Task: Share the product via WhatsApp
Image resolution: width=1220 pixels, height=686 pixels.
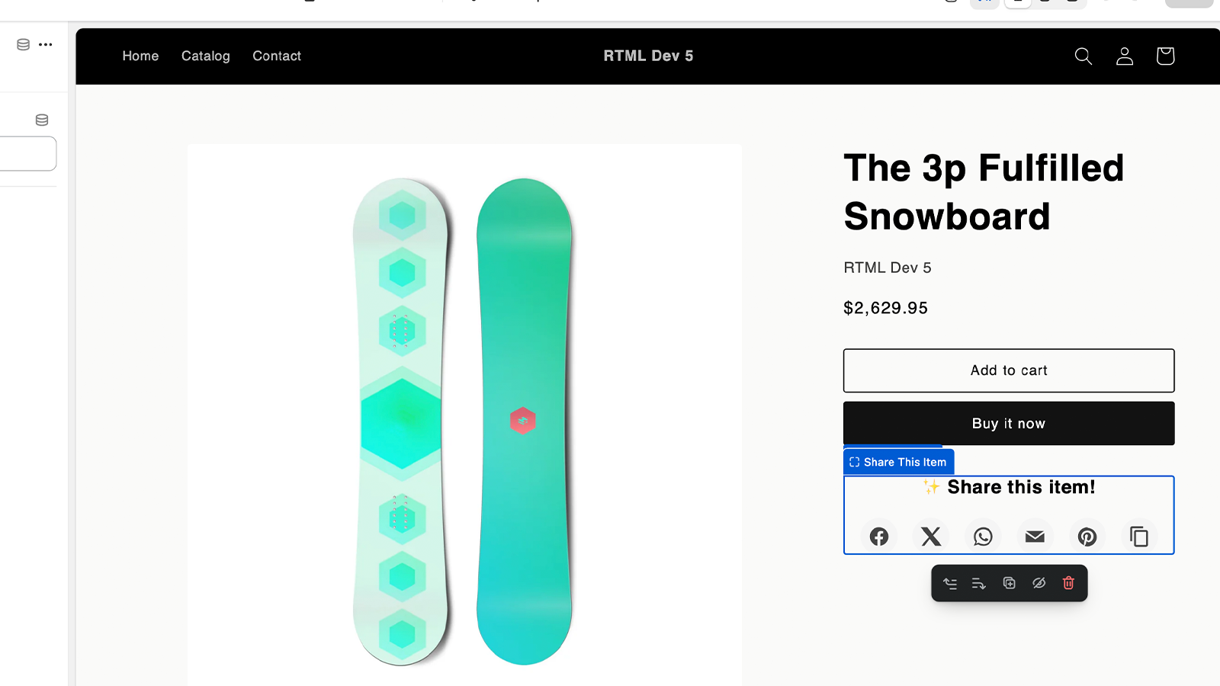Action: pyautogui.click(x=983, y=537)
